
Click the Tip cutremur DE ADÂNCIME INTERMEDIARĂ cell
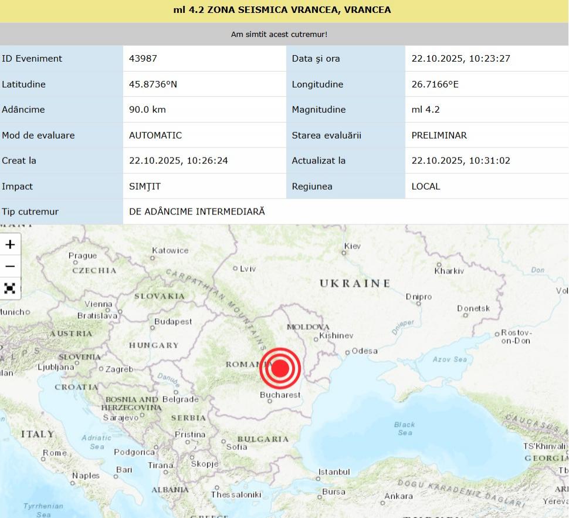tap(197, 211)
